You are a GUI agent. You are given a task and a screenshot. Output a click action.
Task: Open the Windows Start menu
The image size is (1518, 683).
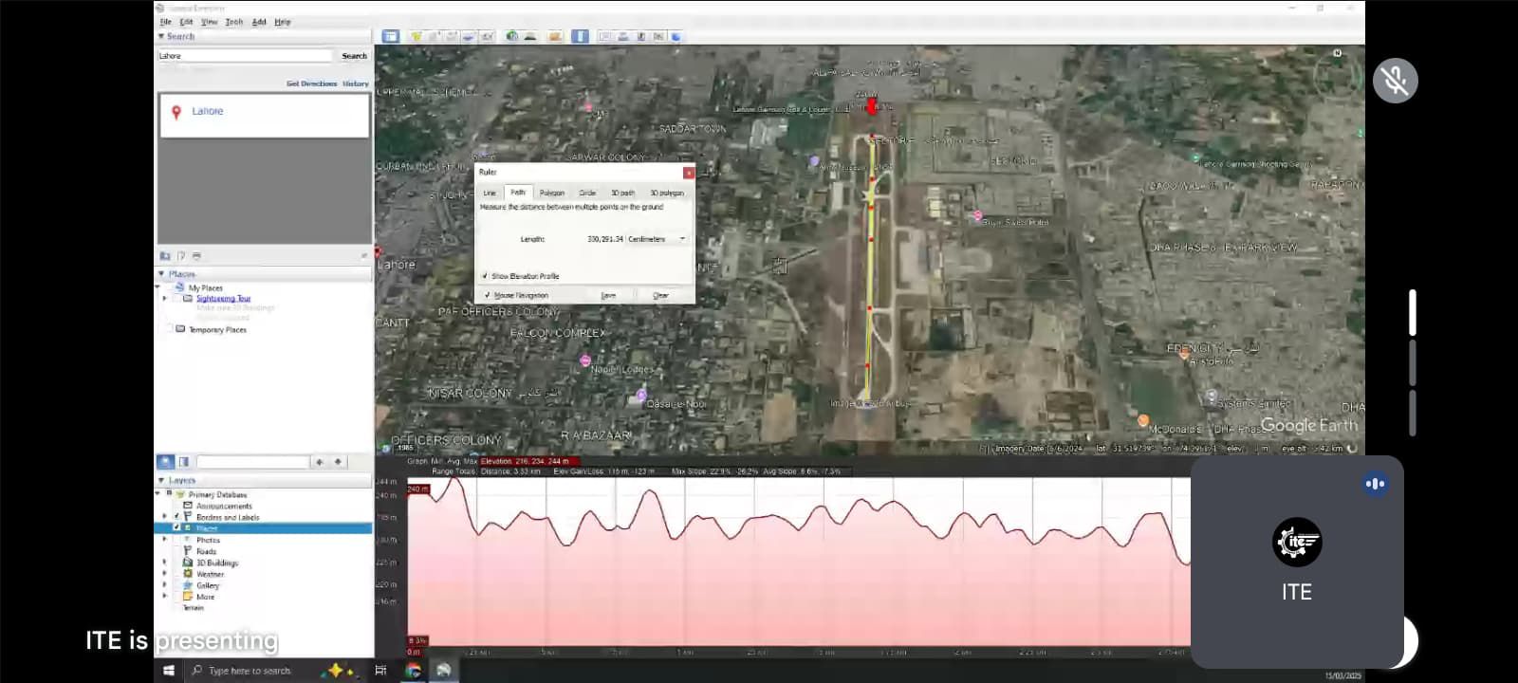click(169, 671)
